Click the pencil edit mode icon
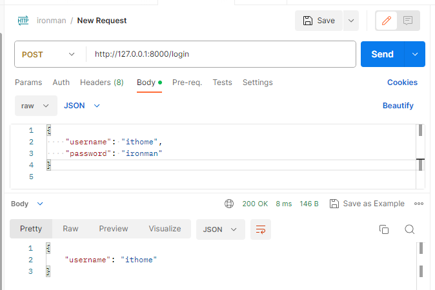 pyautogui.click(x=386, y=21)
